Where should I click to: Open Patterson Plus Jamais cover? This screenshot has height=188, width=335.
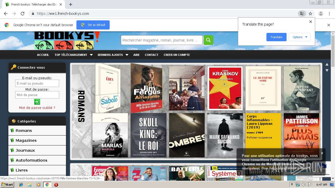tap(301, 135)
